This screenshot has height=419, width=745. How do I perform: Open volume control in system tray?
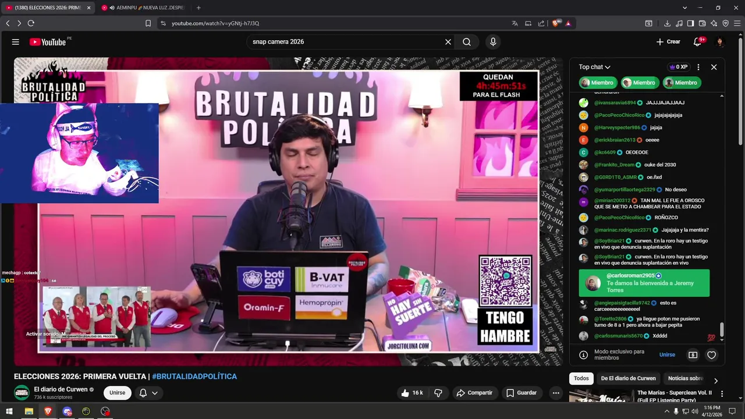694,411
